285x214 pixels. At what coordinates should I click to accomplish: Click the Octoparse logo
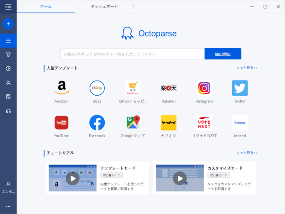(x=149, y=33)
